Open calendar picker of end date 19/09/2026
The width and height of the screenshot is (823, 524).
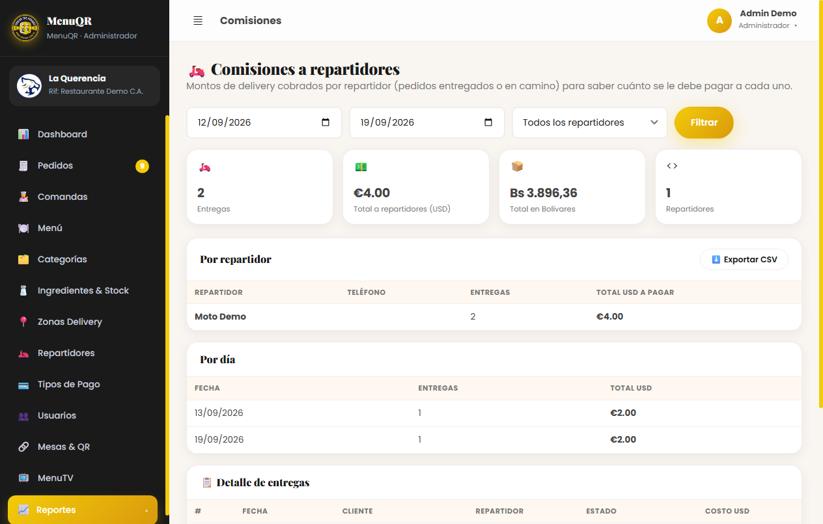[x=489, y=122]
